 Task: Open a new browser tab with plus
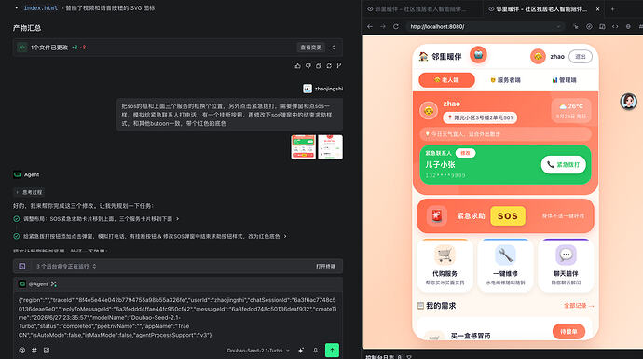(612, 8)
